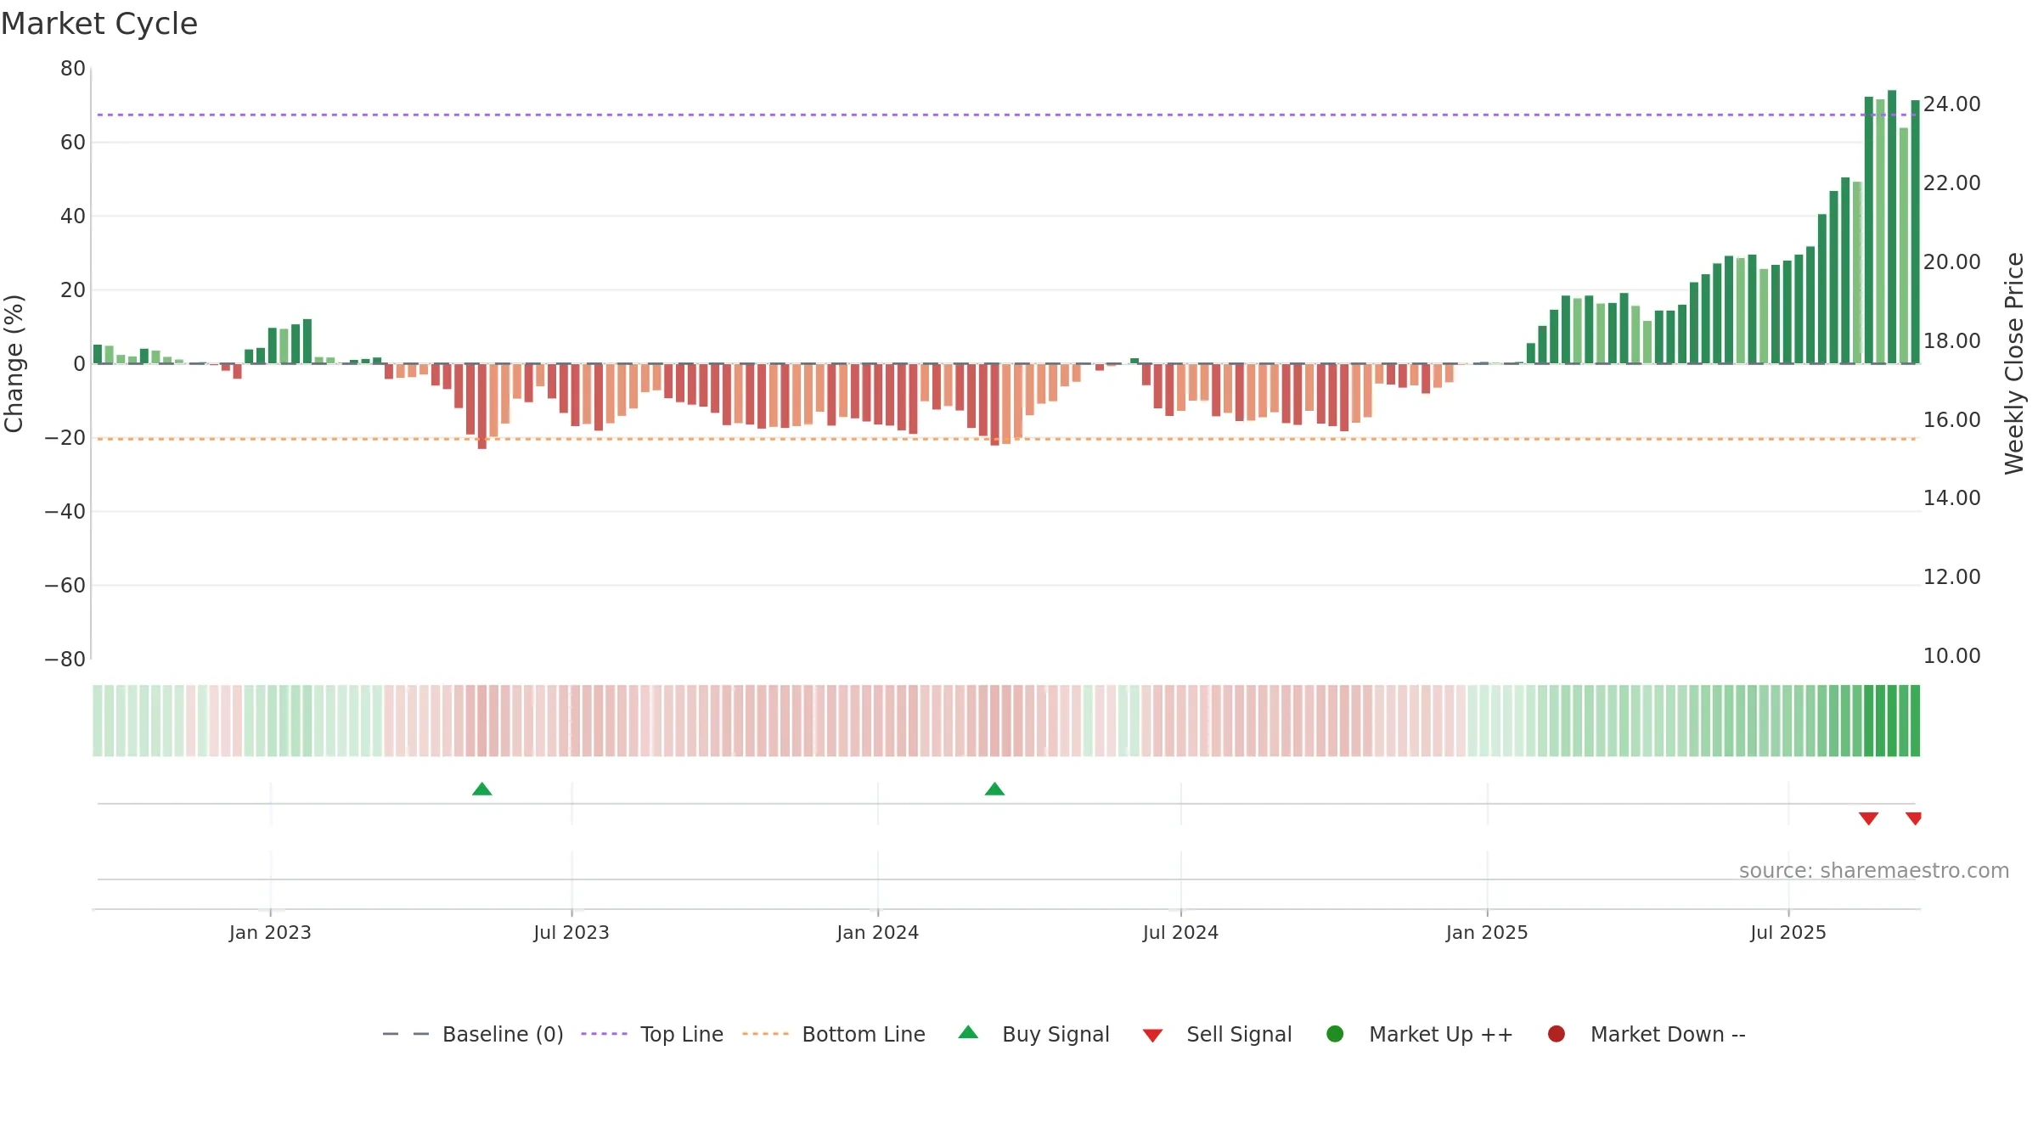Click the Jan 2025 x-axis label
Screen dimensions: 2038x1146
point(1487,933)
